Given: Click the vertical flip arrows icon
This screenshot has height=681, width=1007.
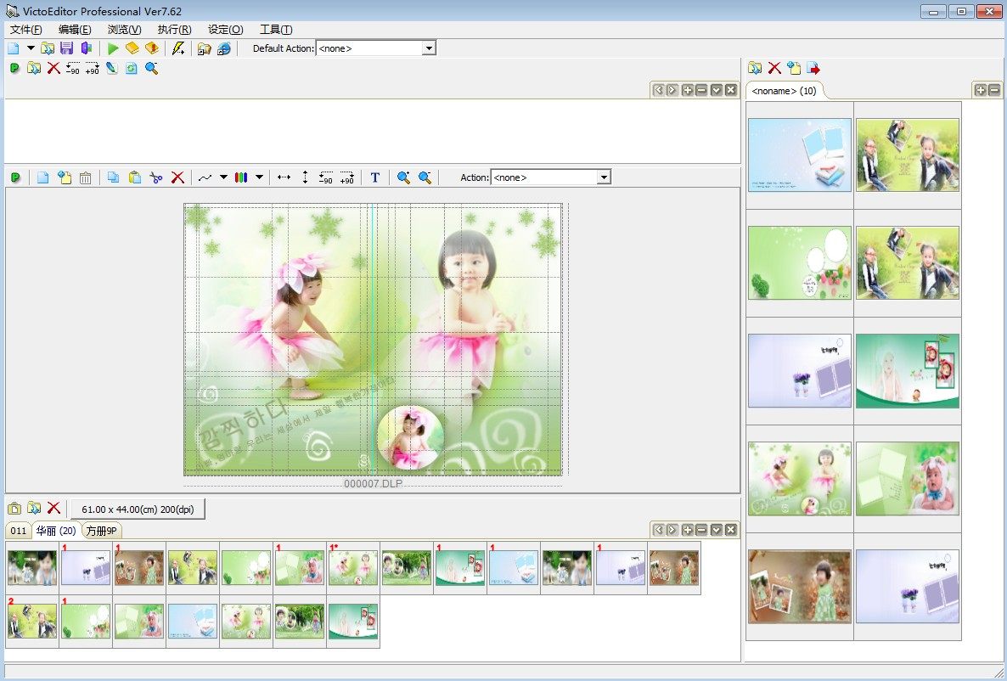Looking at the screenshot, I should pyautogui.click(x=305, y=177).
